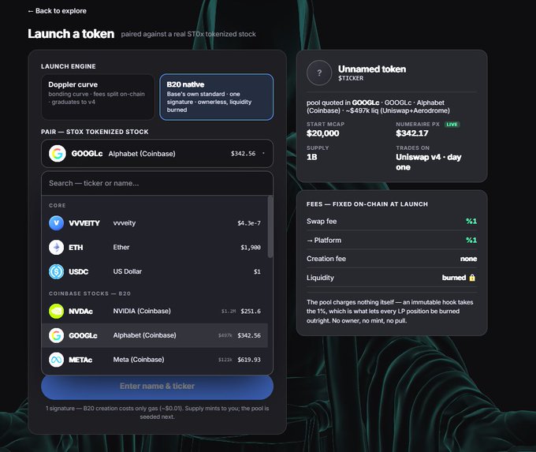536x452 pixels.
Task: Click the Google logo in pair selector
Action: (57, 154)
